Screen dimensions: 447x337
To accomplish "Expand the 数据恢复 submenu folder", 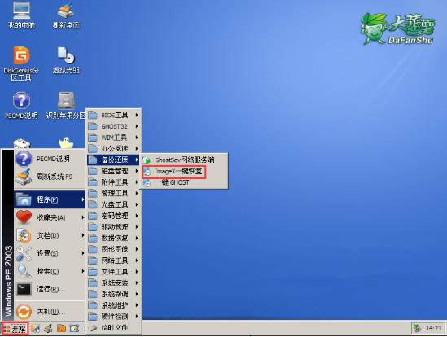I will coord(113,238).
